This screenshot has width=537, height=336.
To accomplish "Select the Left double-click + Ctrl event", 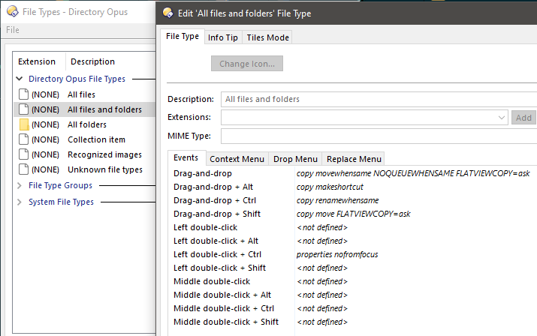I will point(353,254).
